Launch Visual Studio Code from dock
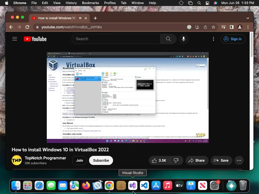 tap(144, 185)
